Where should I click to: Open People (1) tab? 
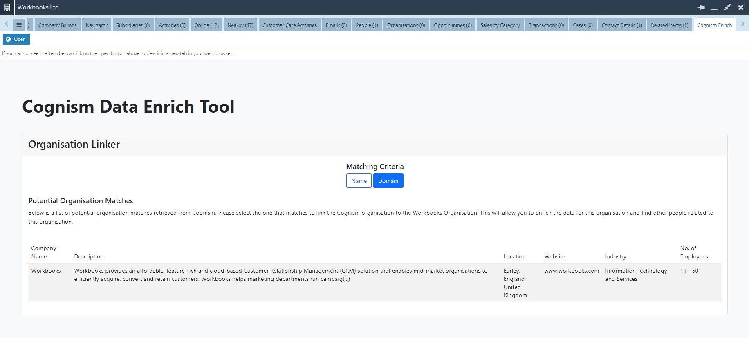367,25
